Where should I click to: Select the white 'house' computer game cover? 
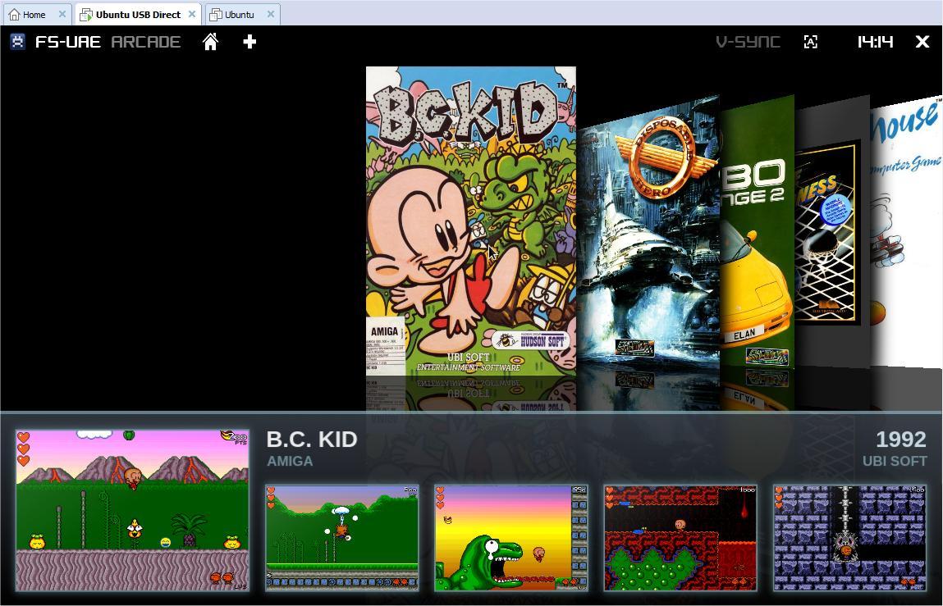pyautogui.click(x=906, y=231)
